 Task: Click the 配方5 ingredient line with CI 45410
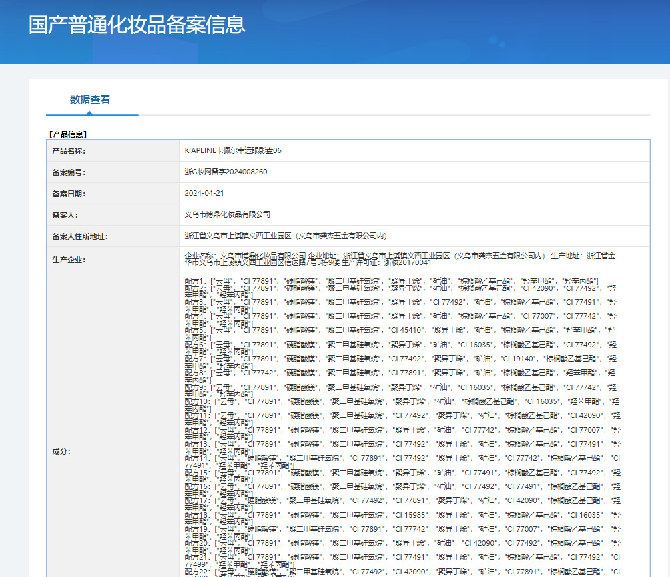tap(400, 330)
